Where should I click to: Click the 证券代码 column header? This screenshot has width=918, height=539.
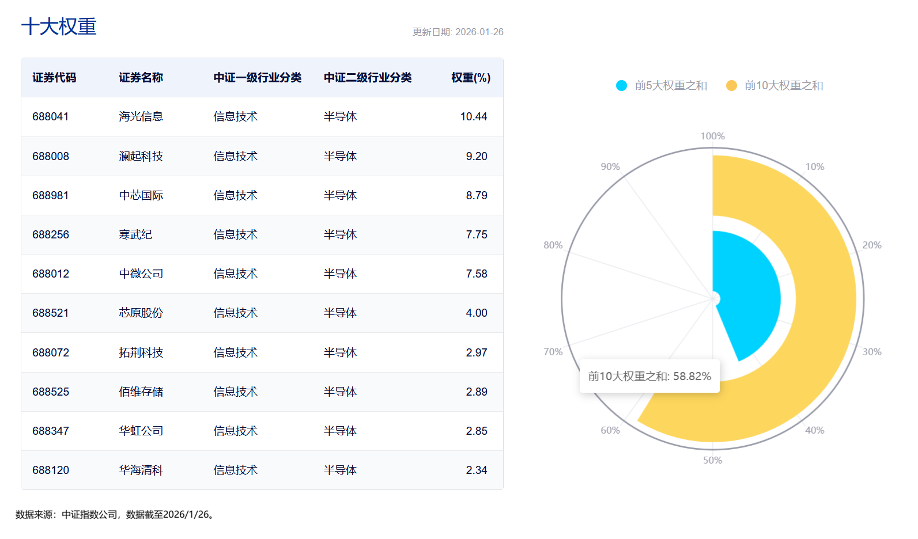click(x=54, y=78)
